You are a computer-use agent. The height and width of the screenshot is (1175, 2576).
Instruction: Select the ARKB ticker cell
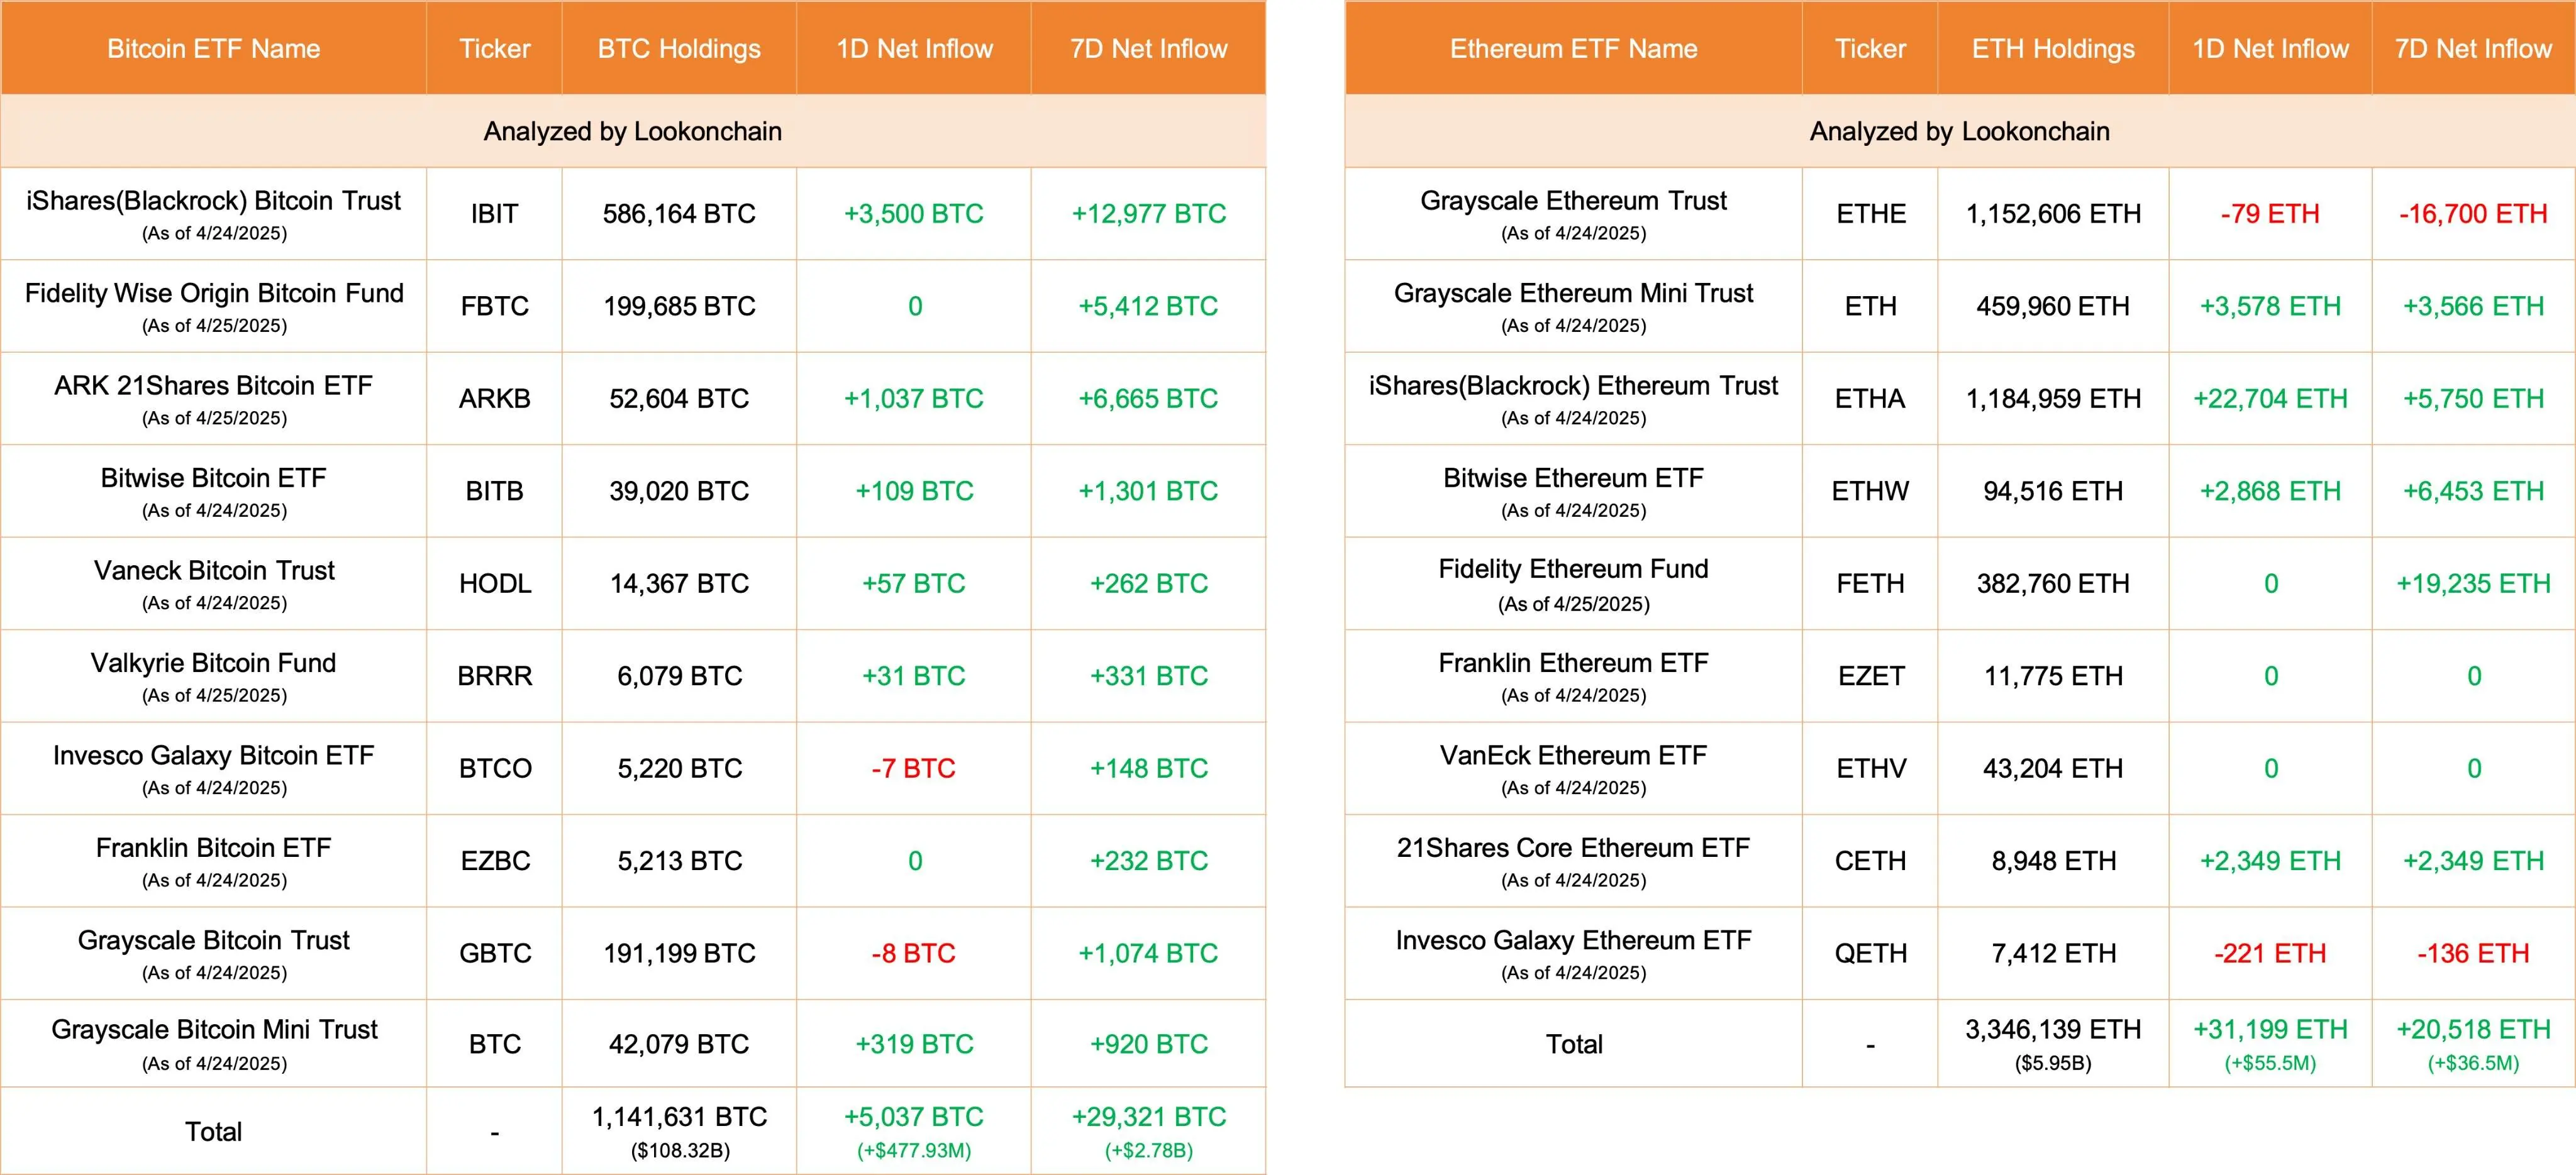[x=494, y=399]
